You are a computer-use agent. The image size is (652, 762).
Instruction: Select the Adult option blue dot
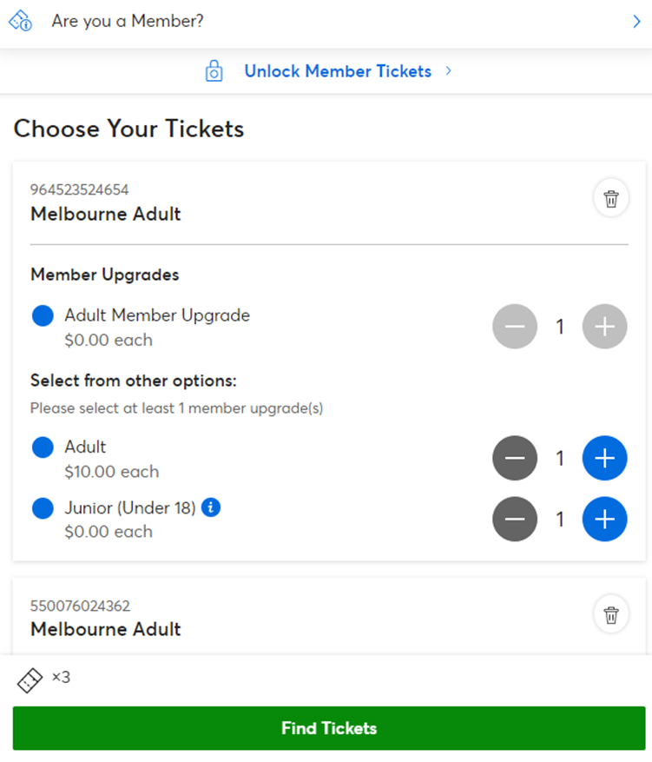[43, 447]
